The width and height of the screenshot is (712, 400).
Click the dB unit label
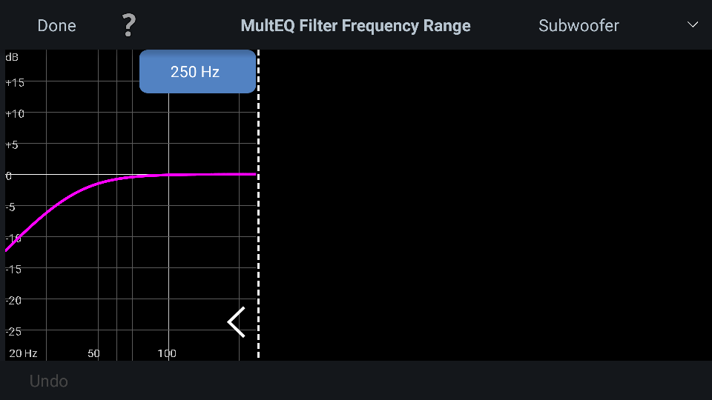point(12,57)
